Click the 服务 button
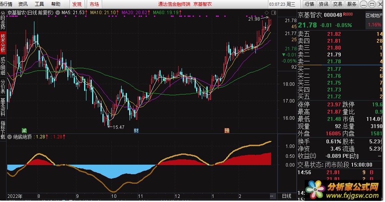 [x=352, y=4]
